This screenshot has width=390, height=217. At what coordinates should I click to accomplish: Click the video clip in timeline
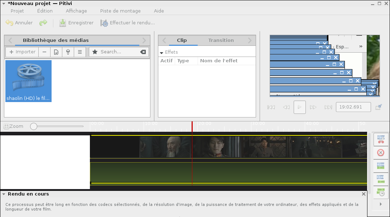click(x=228, y=147)
